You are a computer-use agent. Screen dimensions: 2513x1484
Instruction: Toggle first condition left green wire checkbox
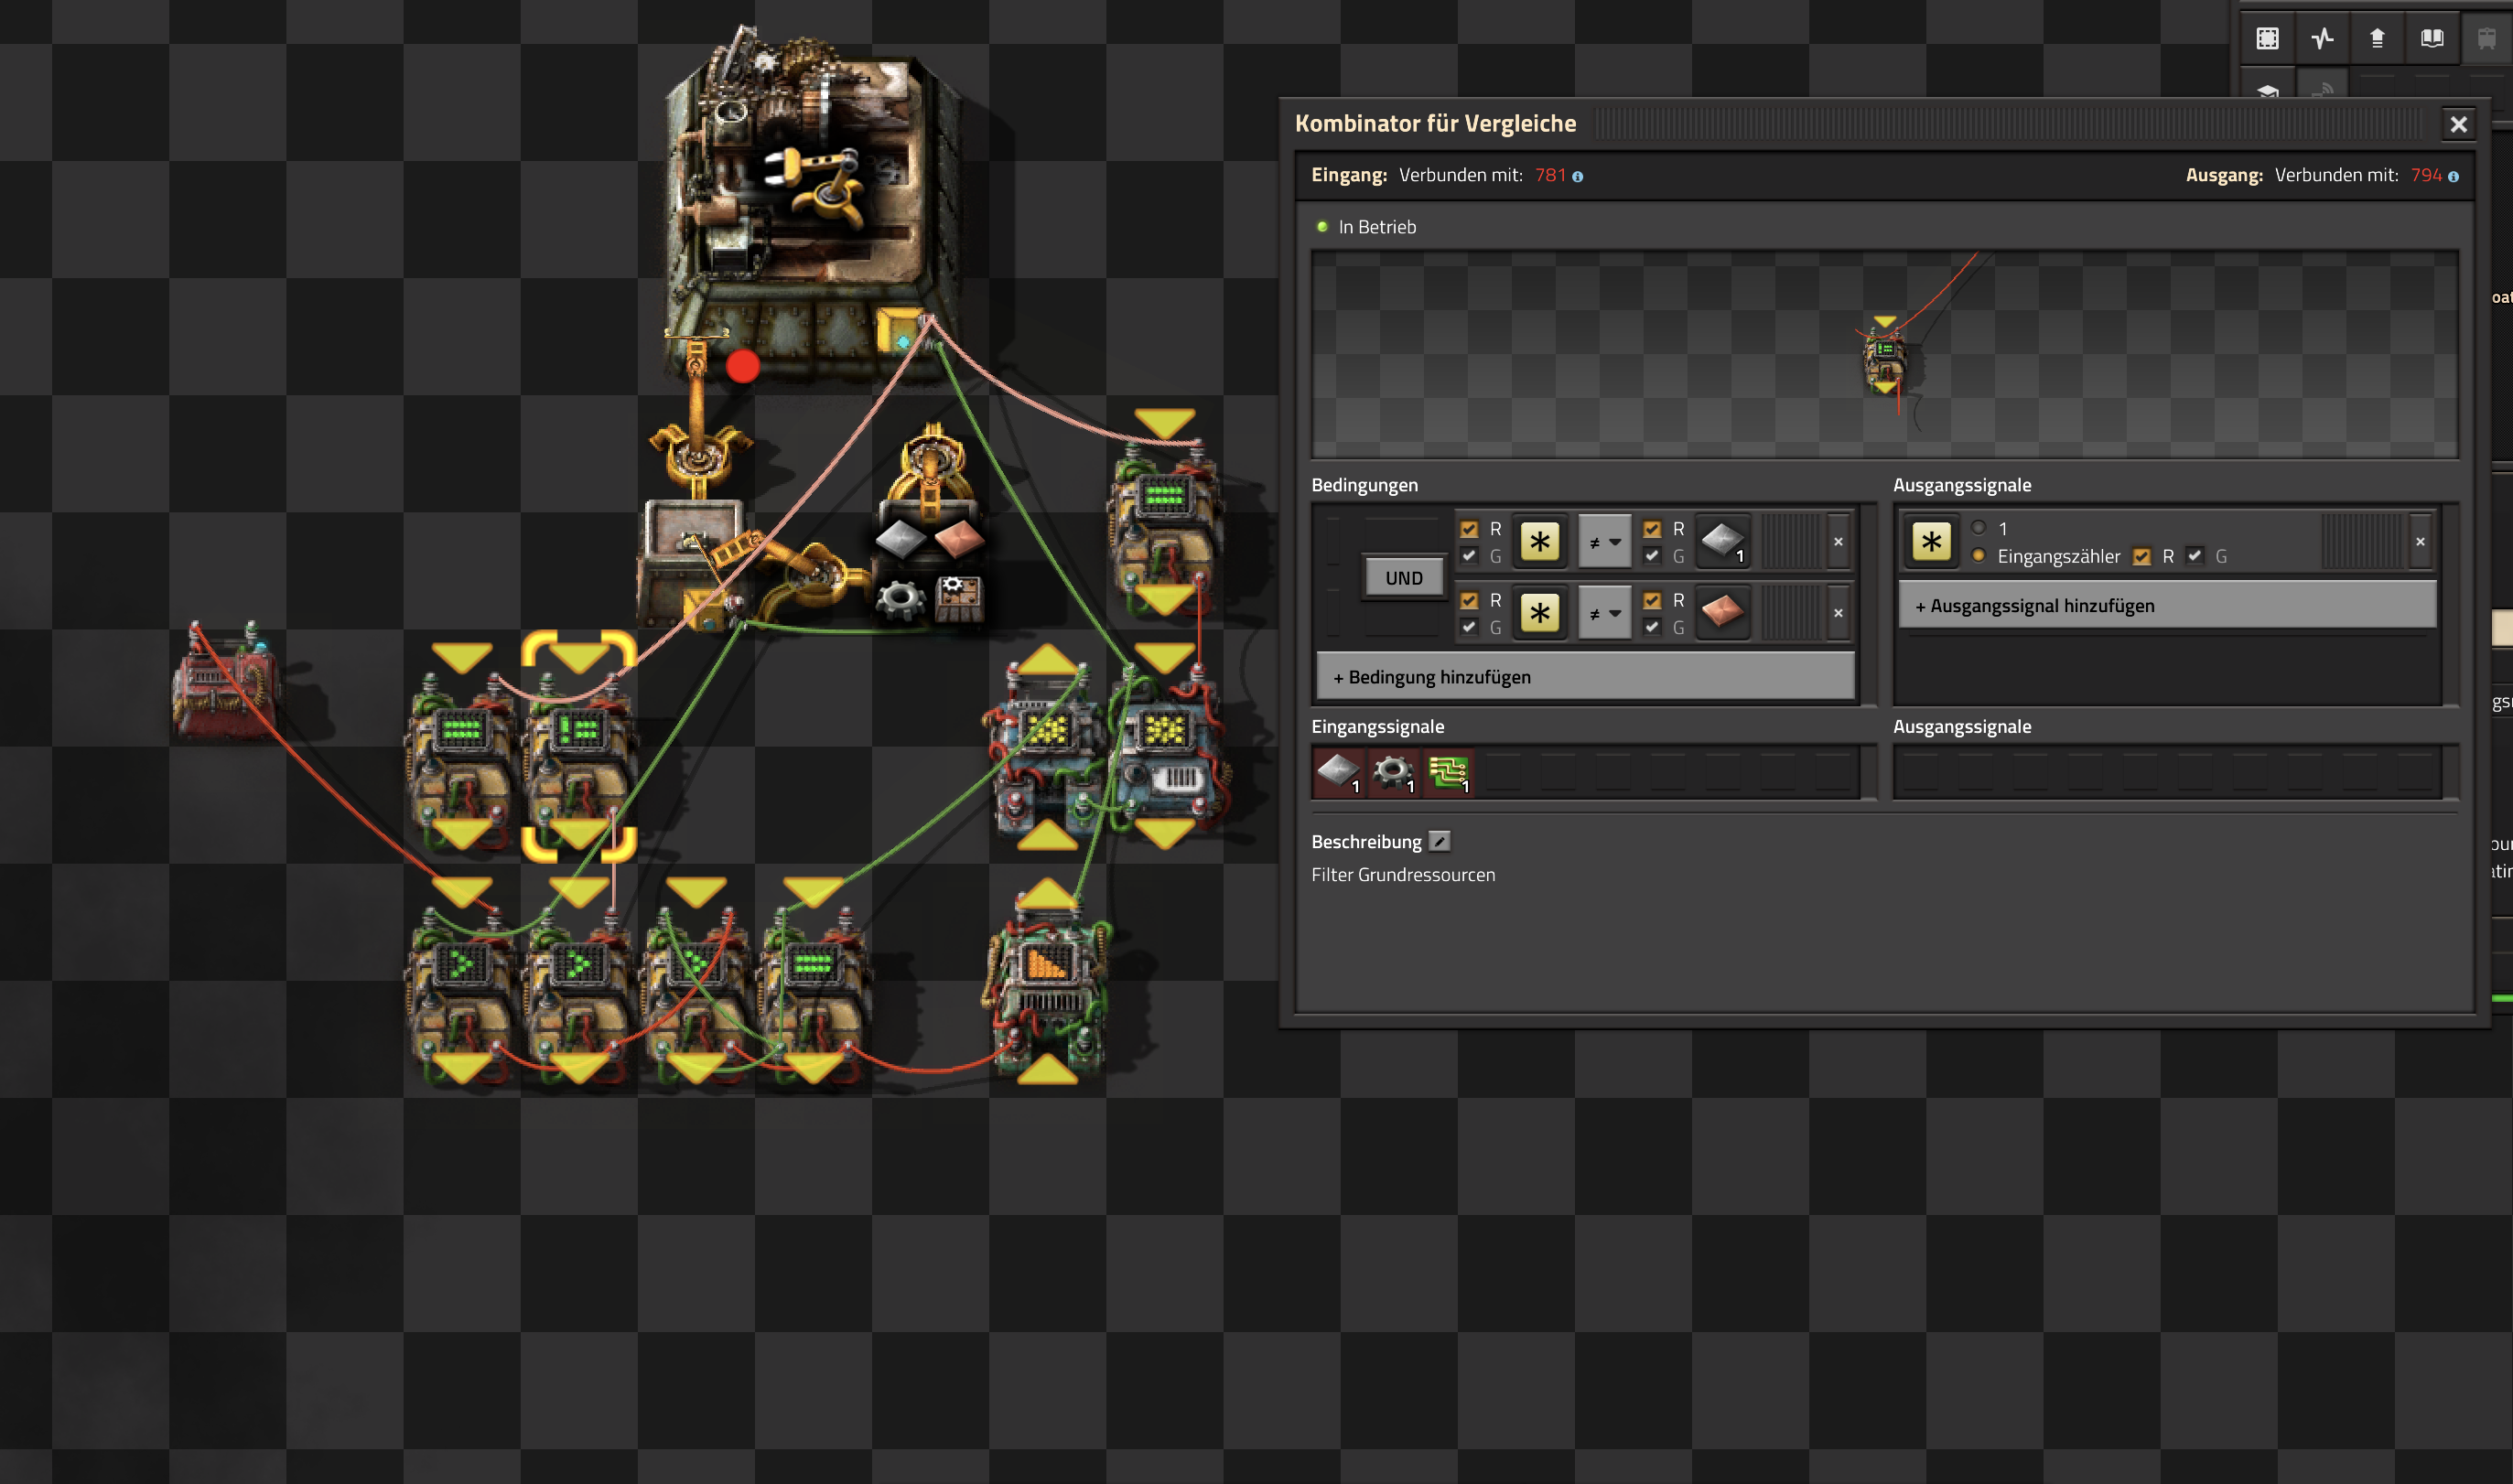[1469, 556]
